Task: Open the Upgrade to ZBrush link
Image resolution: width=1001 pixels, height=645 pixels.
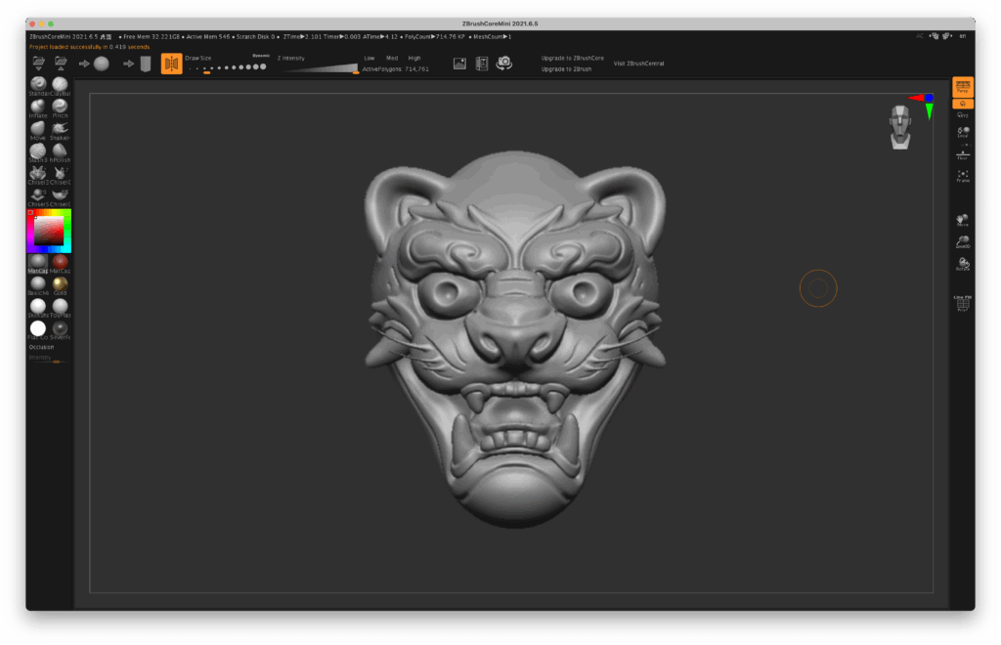Action: click(x=566, y=69)
